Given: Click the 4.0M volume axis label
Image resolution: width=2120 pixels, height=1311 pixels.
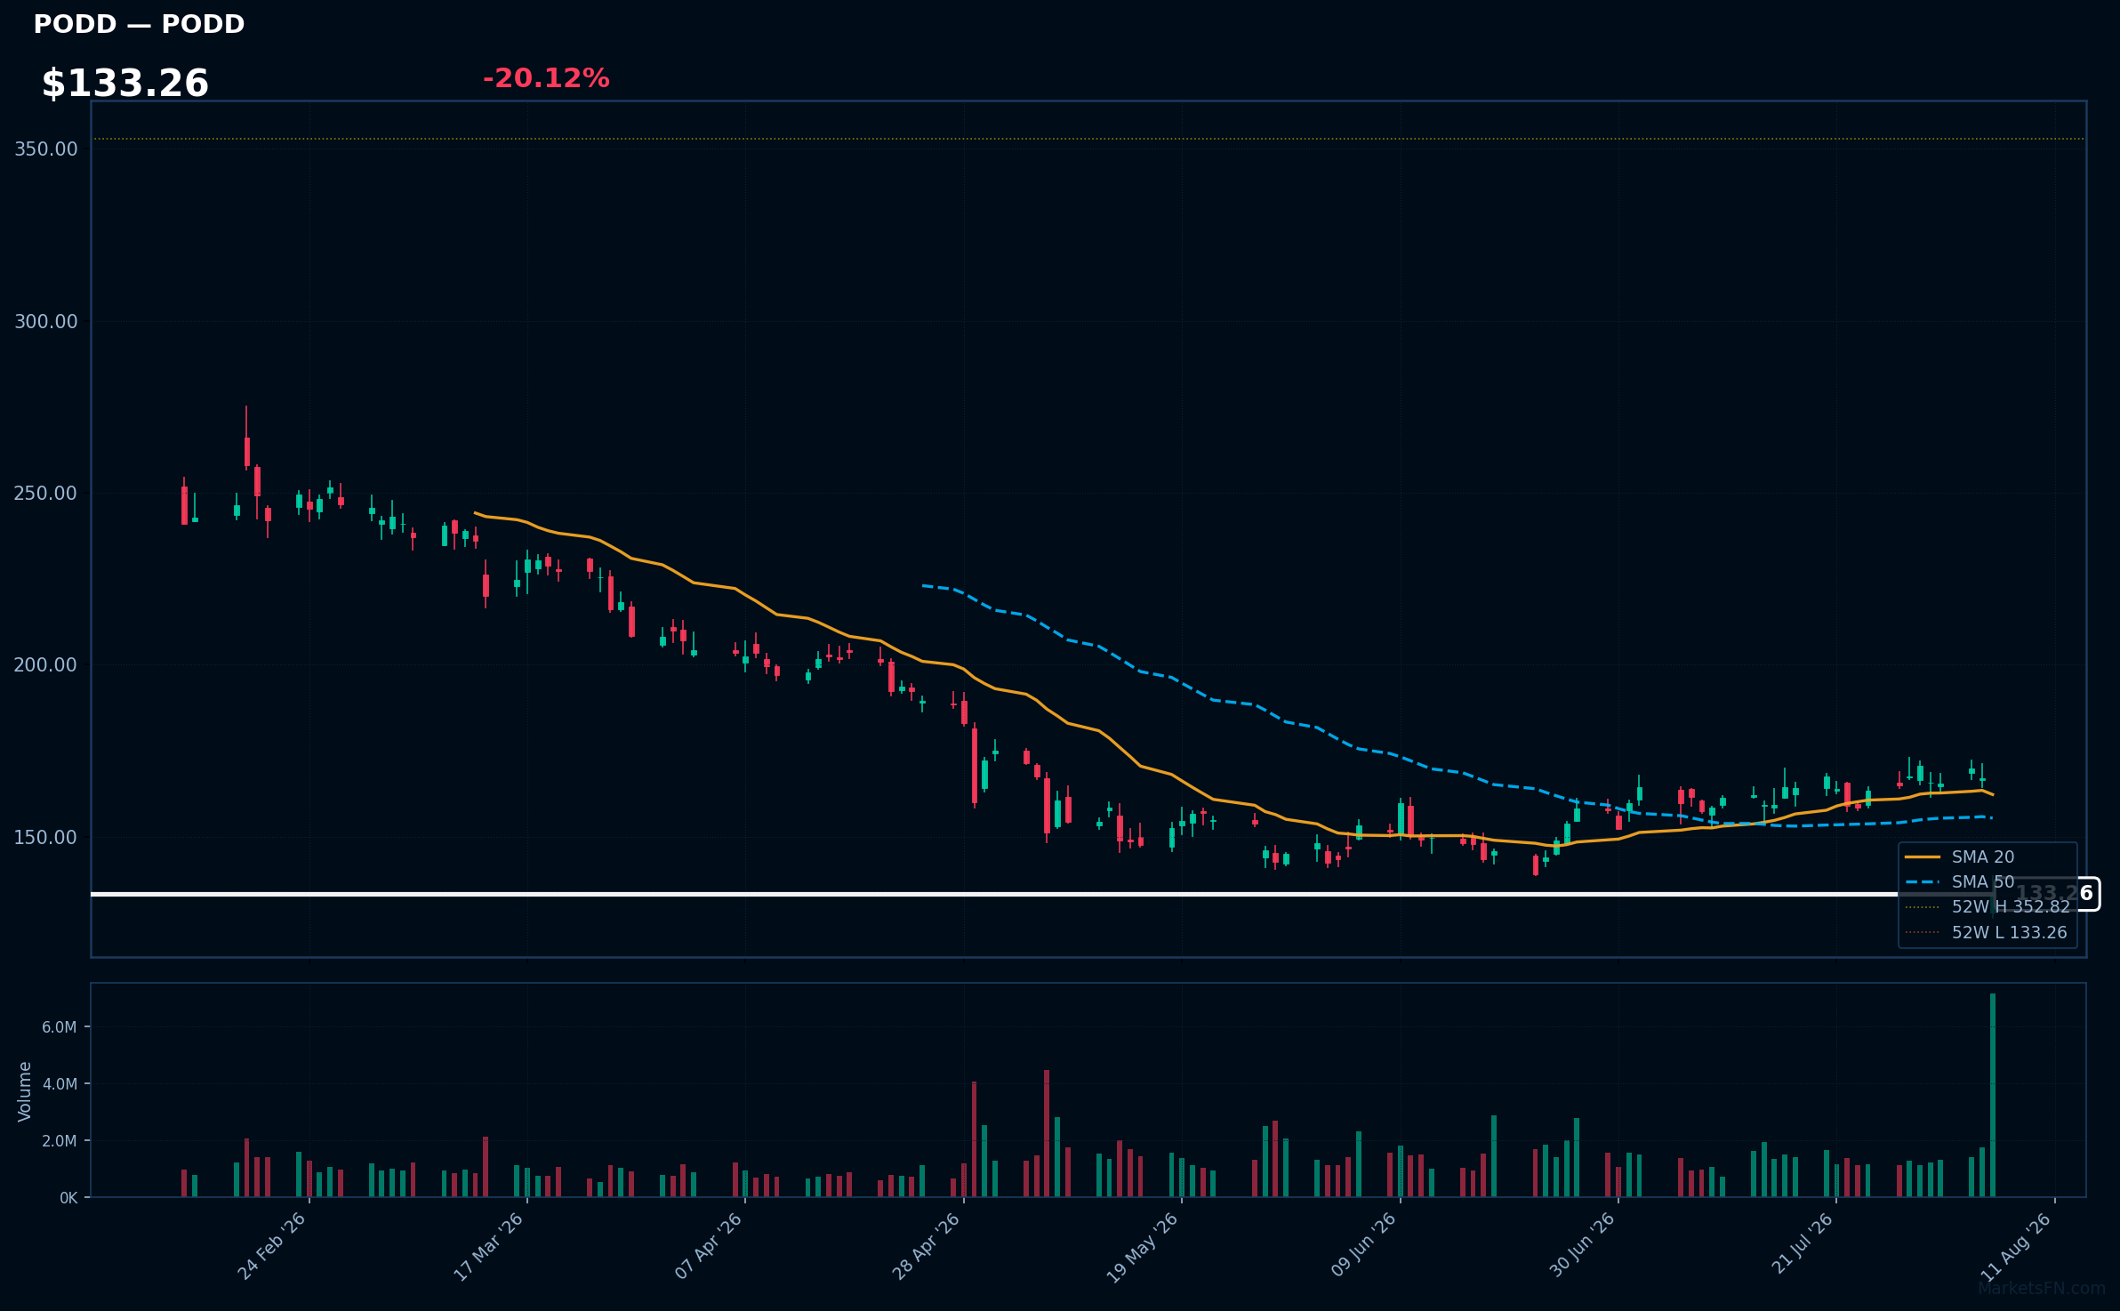Looking at the screenshot, I should [x=60, y=1084].
